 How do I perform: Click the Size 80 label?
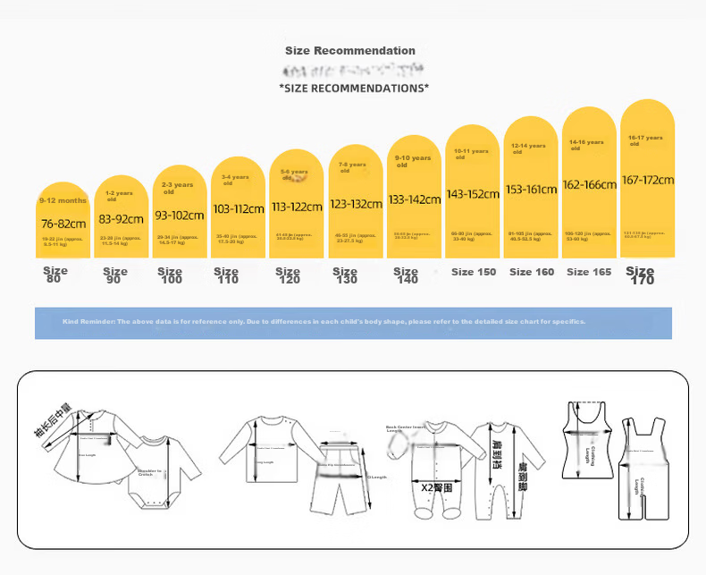[x=55, y=275]
